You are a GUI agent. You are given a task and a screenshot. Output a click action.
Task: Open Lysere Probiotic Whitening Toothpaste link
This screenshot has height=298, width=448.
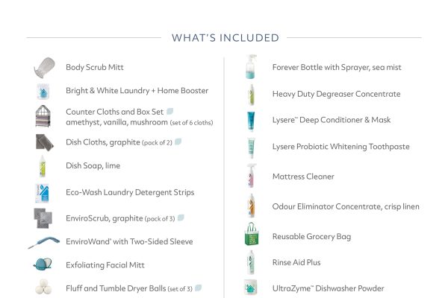(x=340, y=147)
